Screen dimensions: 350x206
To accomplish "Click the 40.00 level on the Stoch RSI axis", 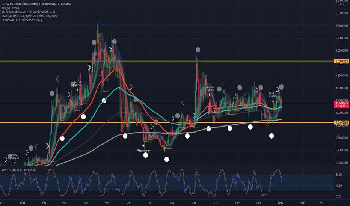I will [x=339, y=185].
